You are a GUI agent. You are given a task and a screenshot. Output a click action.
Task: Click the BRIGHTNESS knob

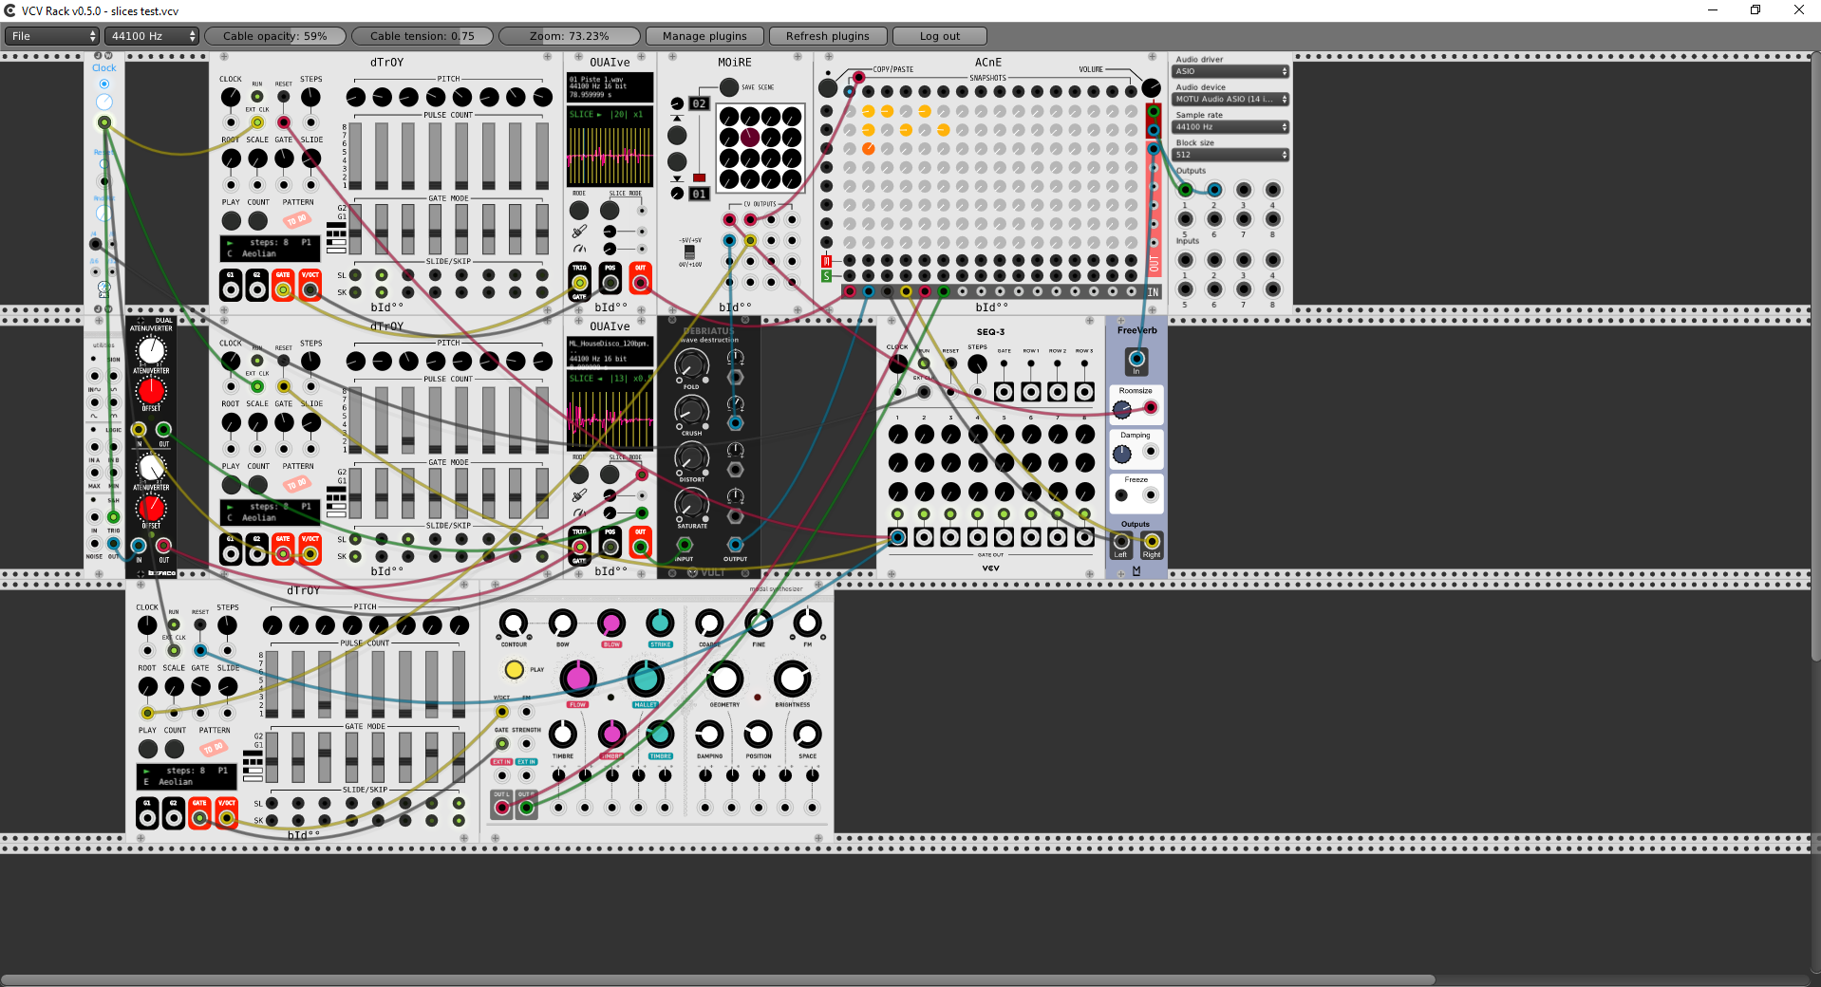click(792, 679)
